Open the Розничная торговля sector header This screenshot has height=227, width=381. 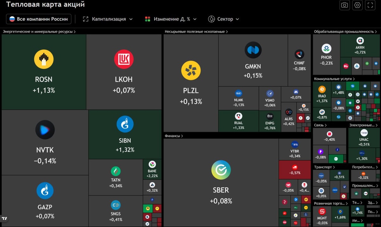[331, 204]
